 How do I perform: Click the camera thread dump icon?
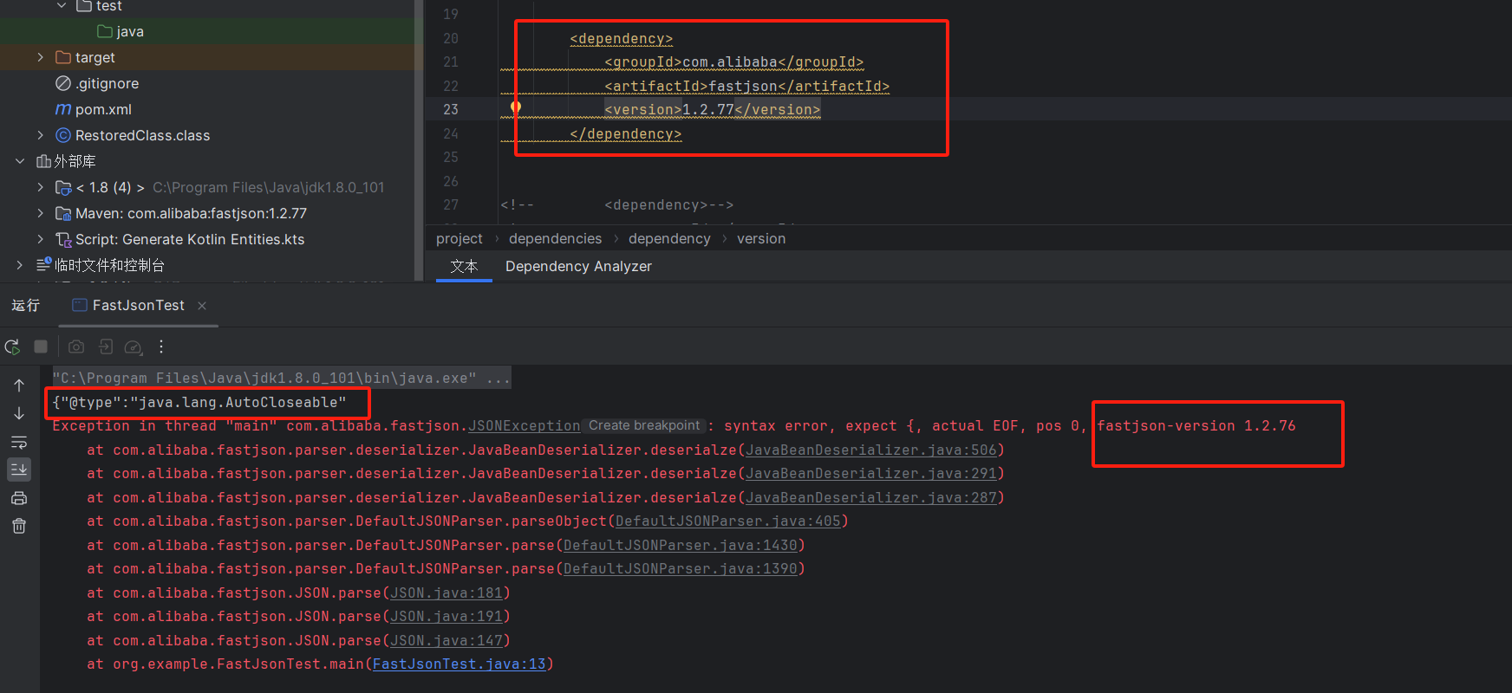[x=76, y=346]
